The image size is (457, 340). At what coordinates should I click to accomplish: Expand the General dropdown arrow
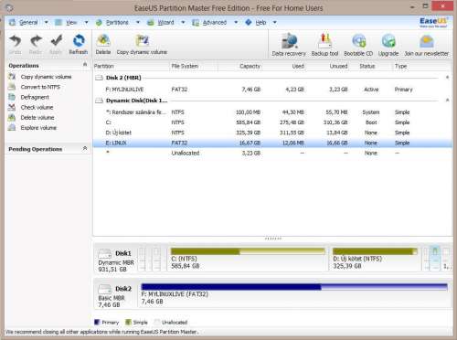(x=47, y=22)
